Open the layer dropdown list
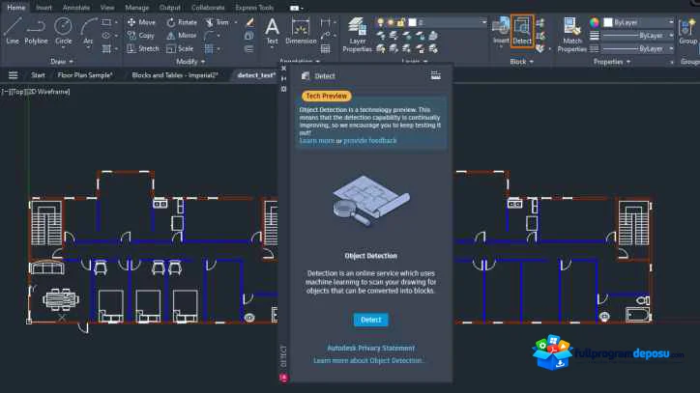 point(484,22)
